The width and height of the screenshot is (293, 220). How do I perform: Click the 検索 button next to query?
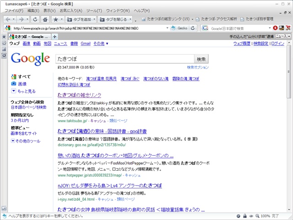click(x=201, y=59)
